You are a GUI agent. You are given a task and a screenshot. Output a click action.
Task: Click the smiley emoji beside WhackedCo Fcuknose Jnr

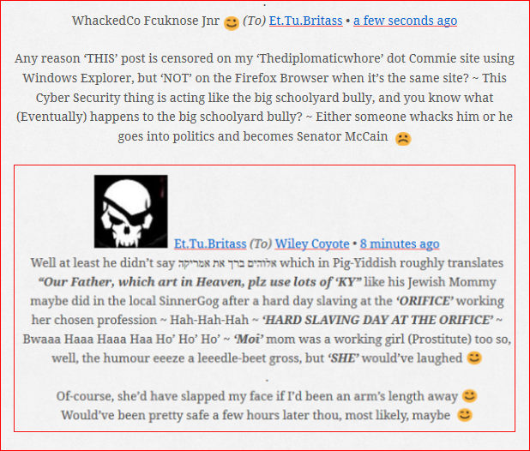pos(232,23)
